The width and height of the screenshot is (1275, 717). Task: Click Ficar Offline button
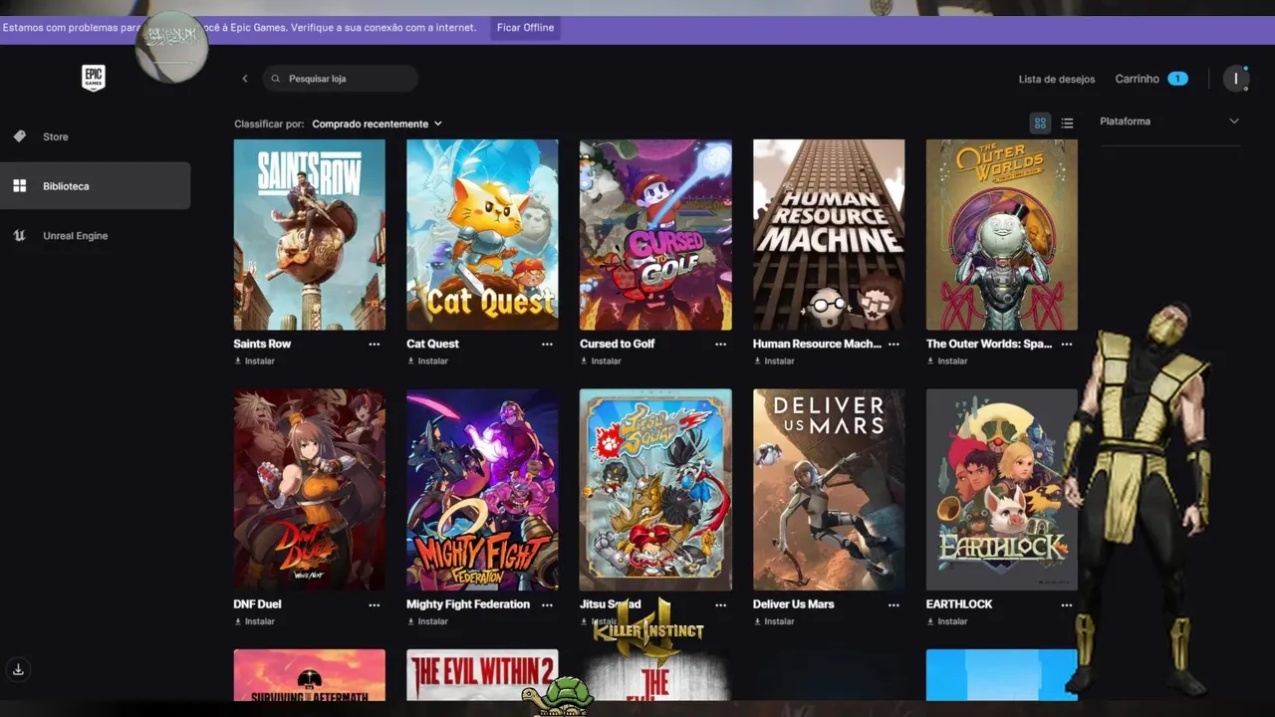[x=525, y=28]
